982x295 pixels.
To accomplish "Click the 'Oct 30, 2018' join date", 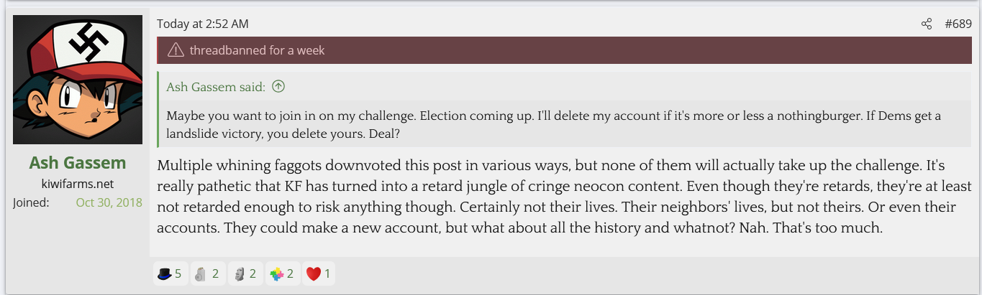I will 109,202.
